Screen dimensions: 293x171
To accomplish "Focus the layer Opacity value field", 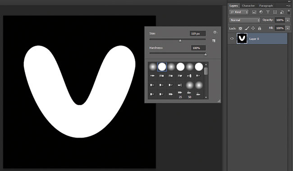I will (x=280, y=20).
